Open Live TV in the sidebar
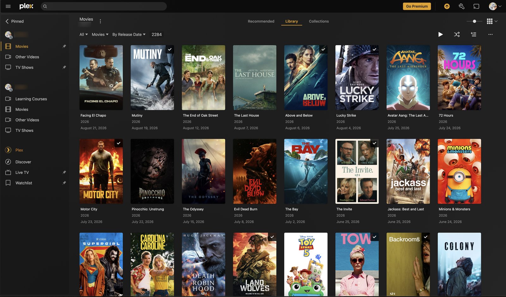This screenshot has width=506, height=297. (22, 172)
